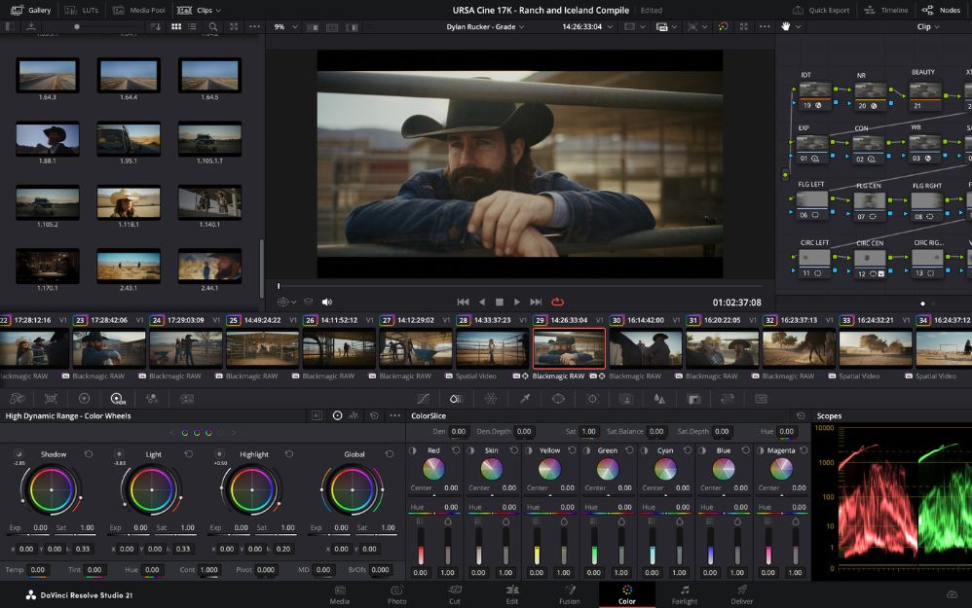The height and width of the screenshot is (608, 972).
Task: Toggle the Yellow slice on/off
Action: [528, 450]
